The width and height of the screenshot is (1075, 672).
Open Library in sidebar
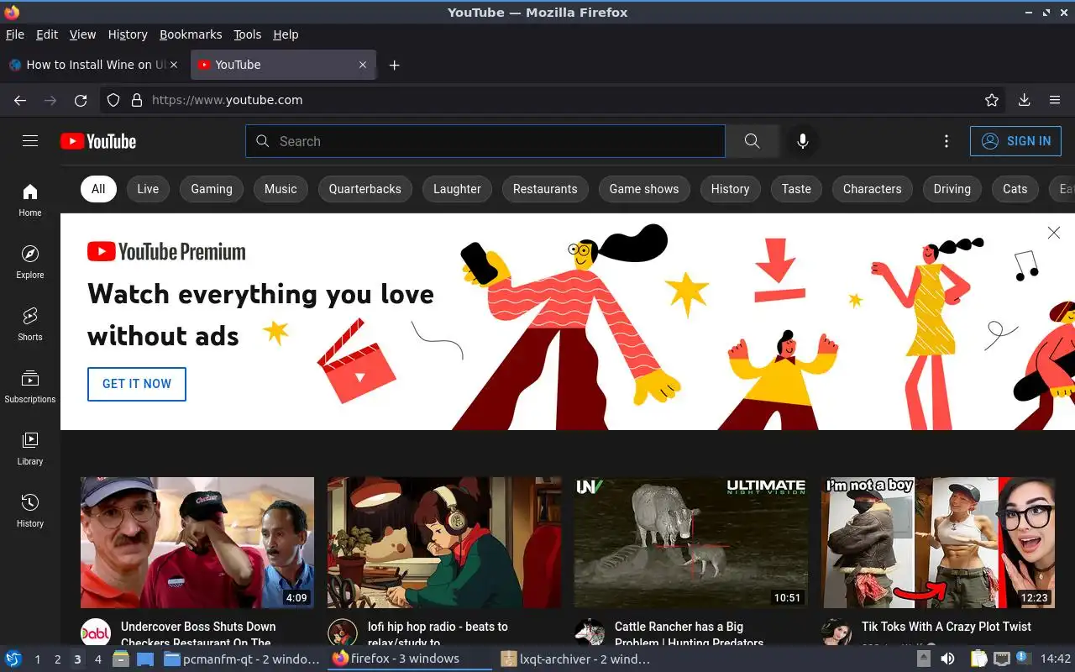click(30, 449)
